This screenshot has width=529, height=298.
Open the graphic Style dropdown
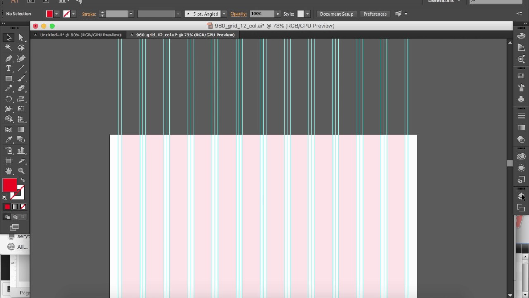coord(307,14)
